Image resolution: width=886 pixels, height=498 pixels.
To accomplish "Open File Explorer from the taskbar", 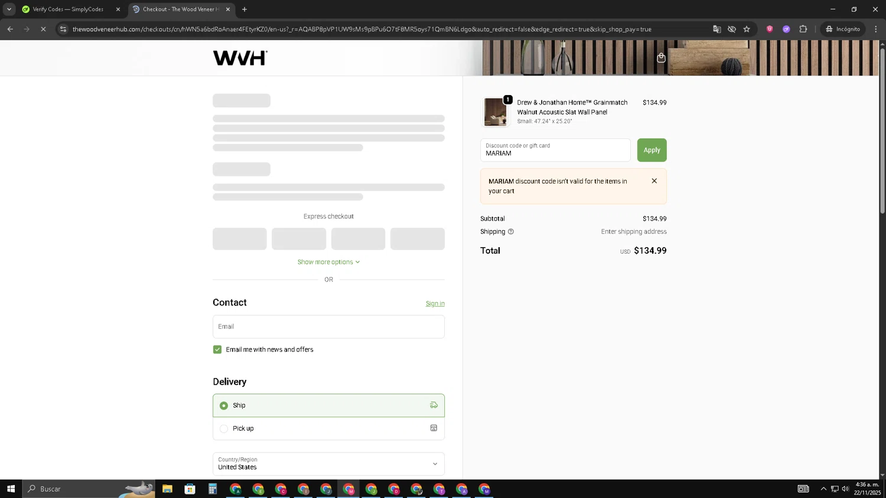I will click(x=167, y=489).
